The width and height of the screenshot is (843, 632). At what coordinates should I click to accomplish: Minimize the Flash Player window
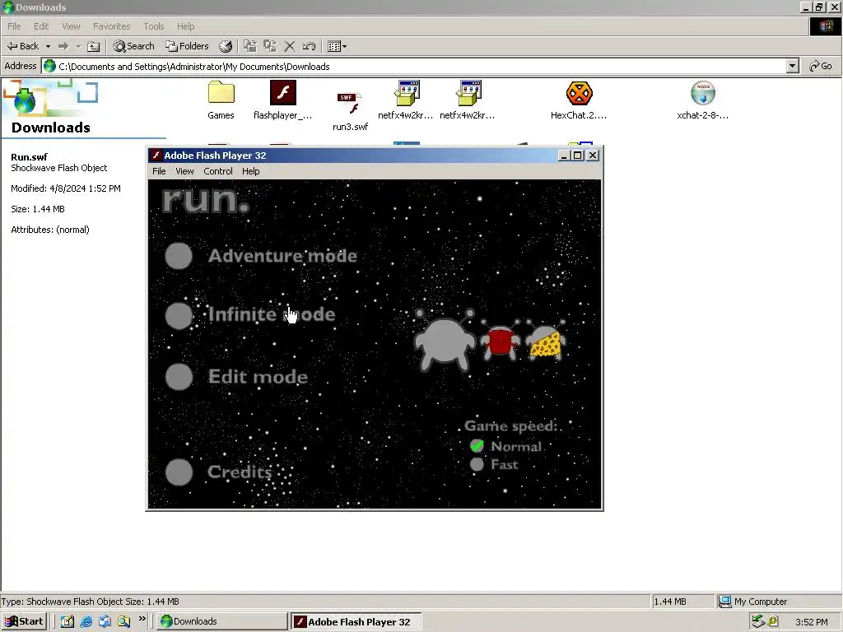point(563,156)
